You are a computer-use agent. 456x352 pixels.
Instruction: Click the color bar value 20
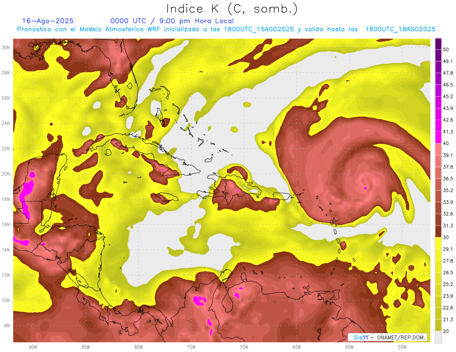pyautogui.click(x=446, y=331)
